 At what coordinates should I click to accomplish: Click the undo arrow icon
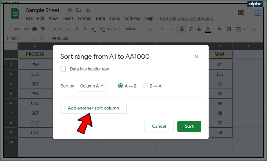pyautogui.click(x=17, y=29)
